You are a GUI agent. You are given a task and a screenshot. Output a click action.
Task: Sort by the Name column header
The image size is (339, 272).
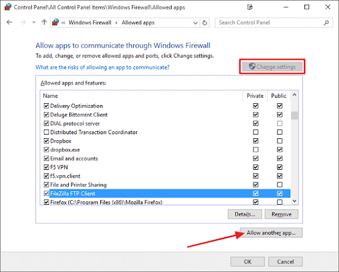point(50,96)
